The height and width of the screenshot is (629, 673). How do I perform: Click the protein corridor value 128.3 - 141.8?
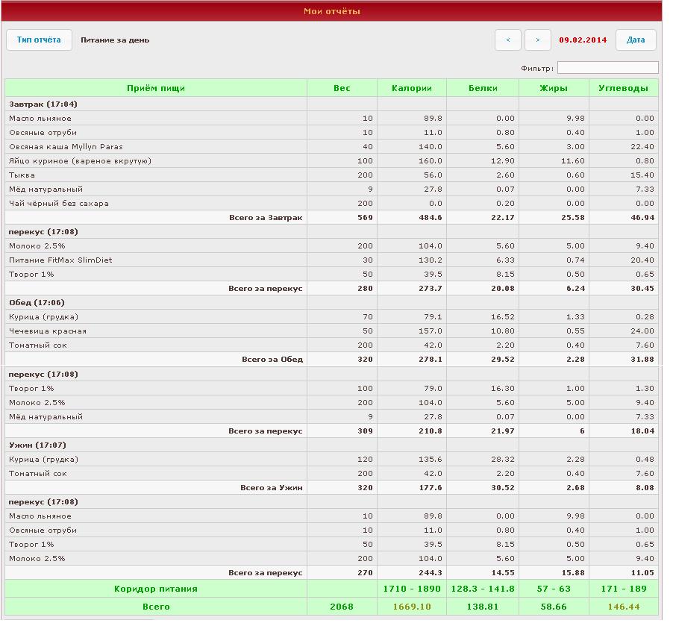[x=483, y=589]
